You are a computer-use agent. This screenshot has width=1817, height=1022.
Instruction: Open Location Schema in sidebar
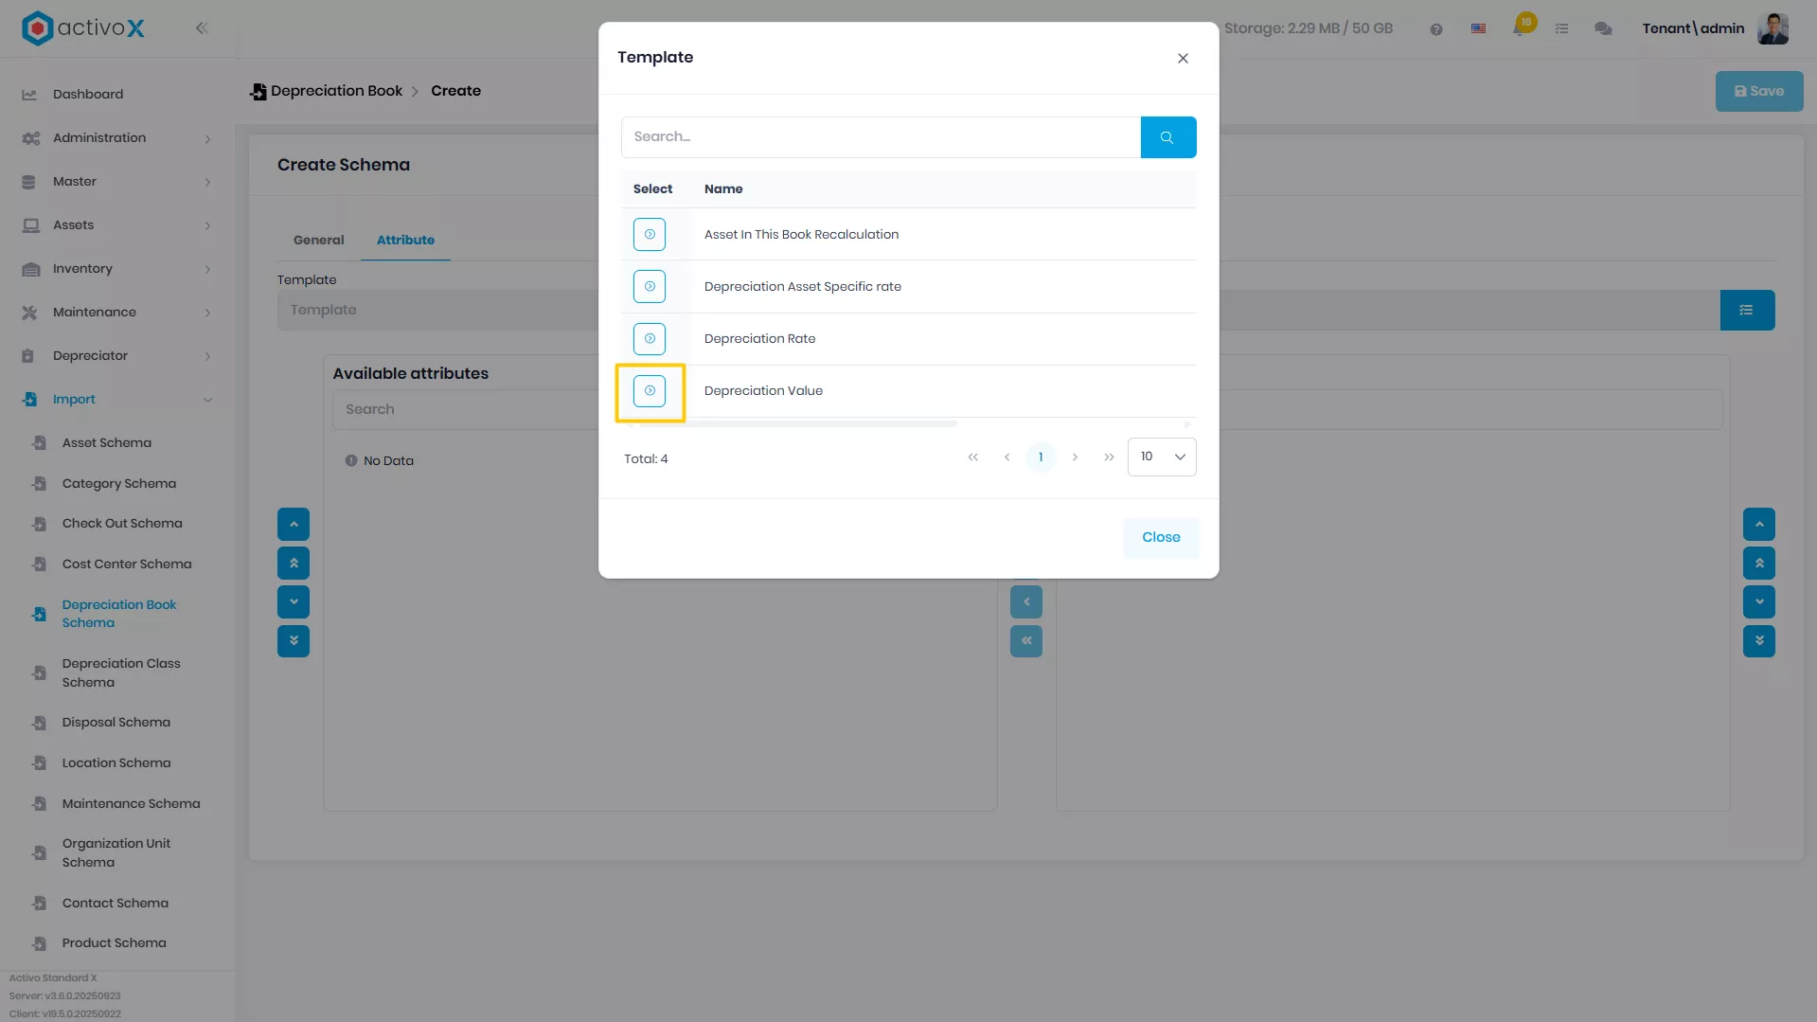pyautogui.click(x=116, y=763)
